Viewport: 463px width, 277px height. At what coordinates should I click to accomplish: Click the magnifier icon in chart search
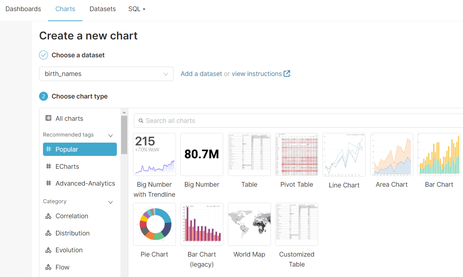pyautogui.click(x=142, y=121)
